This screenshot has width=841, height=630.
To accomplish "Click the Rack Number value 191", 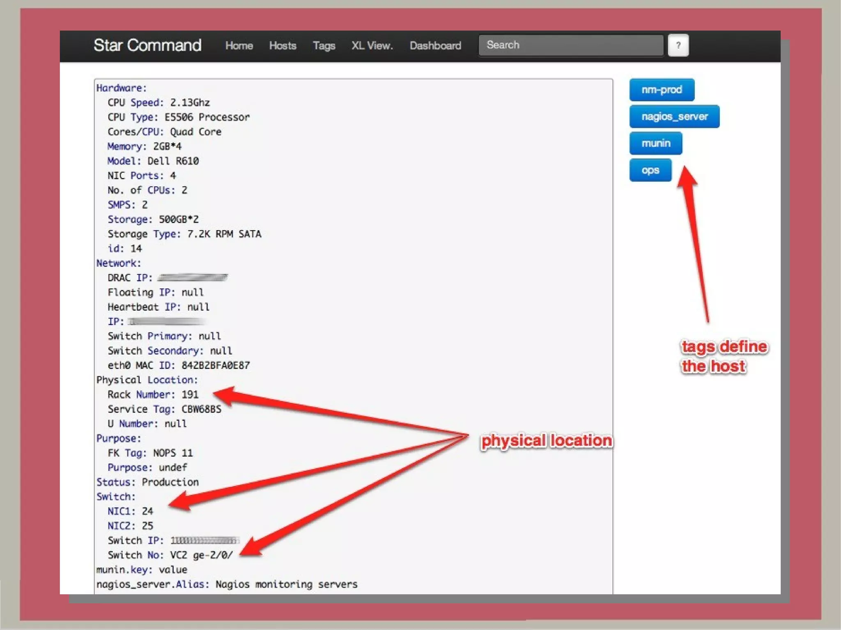I will (190, 394).
